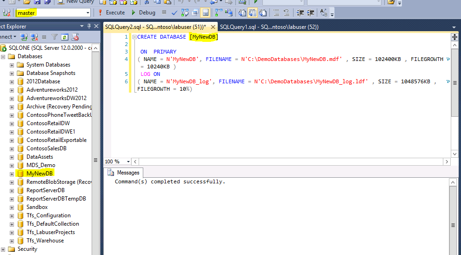The image size is (461, 255).
Task: Expand the Database Snapshots folder
Action: pos(12,73)
